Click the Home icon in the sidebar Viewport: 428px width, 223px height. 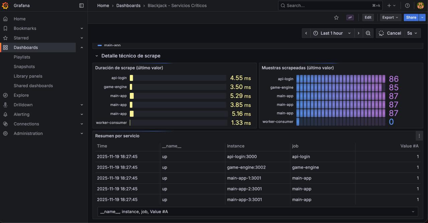(5, 19)
